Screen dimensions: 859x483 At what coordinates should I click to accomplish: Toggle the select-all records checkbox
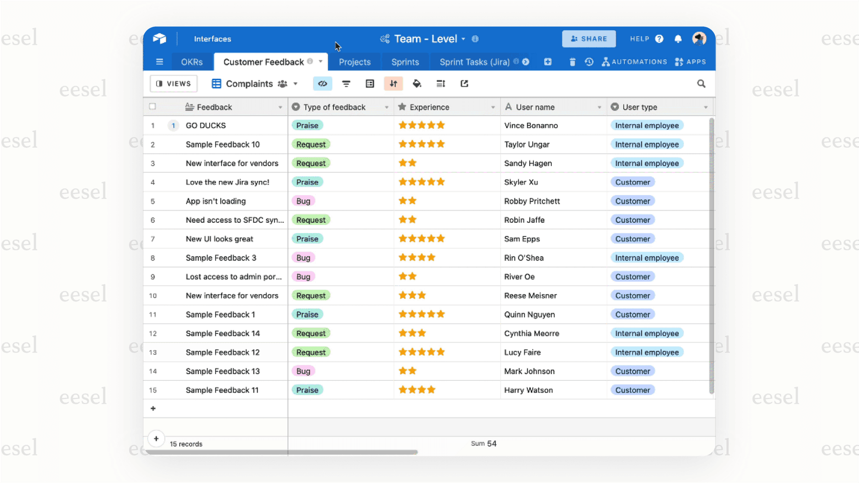click(x=152, y=106)
